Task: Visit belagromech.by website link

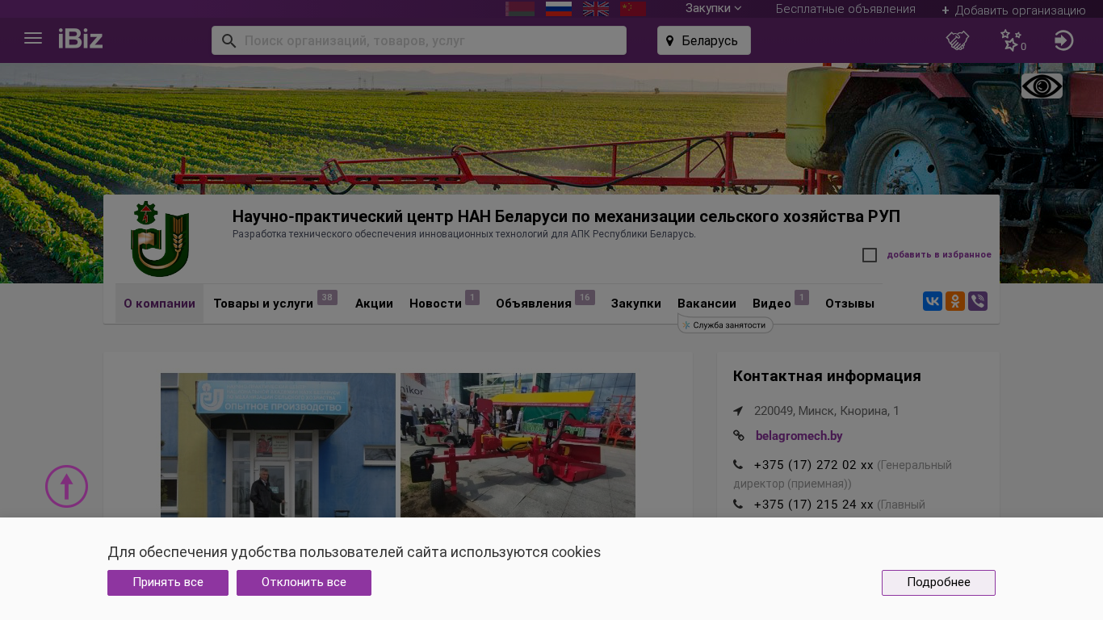Action: [x=799, y=436]
